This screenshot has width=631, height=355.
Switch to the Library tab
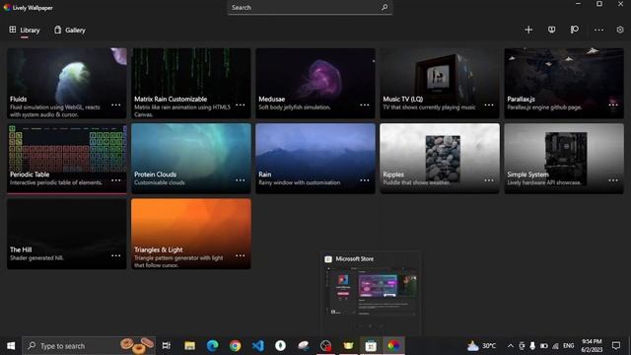coord(25,31)
